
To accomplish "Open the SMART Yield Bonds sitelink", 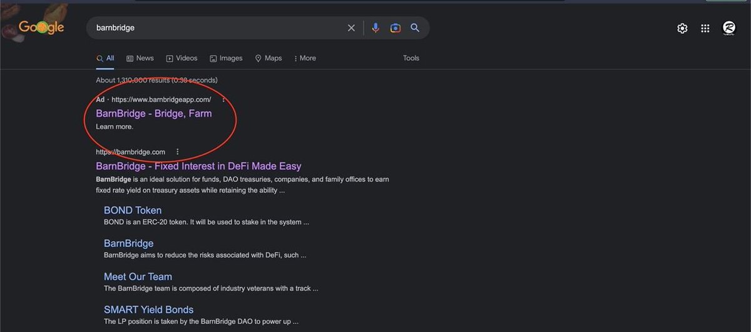I will (148, 309).
